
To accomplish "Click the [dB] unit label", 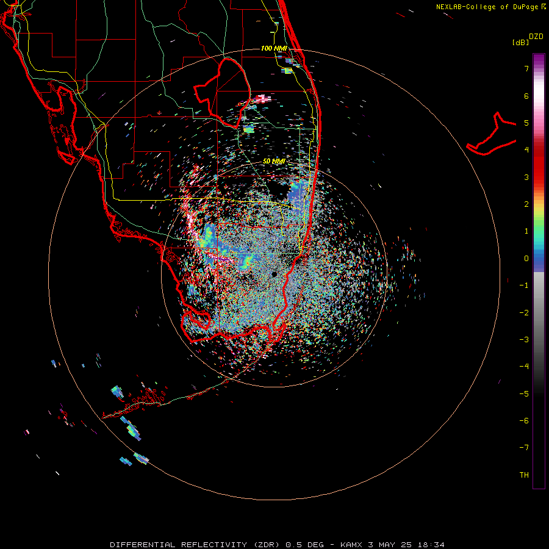I will point(520,42).
